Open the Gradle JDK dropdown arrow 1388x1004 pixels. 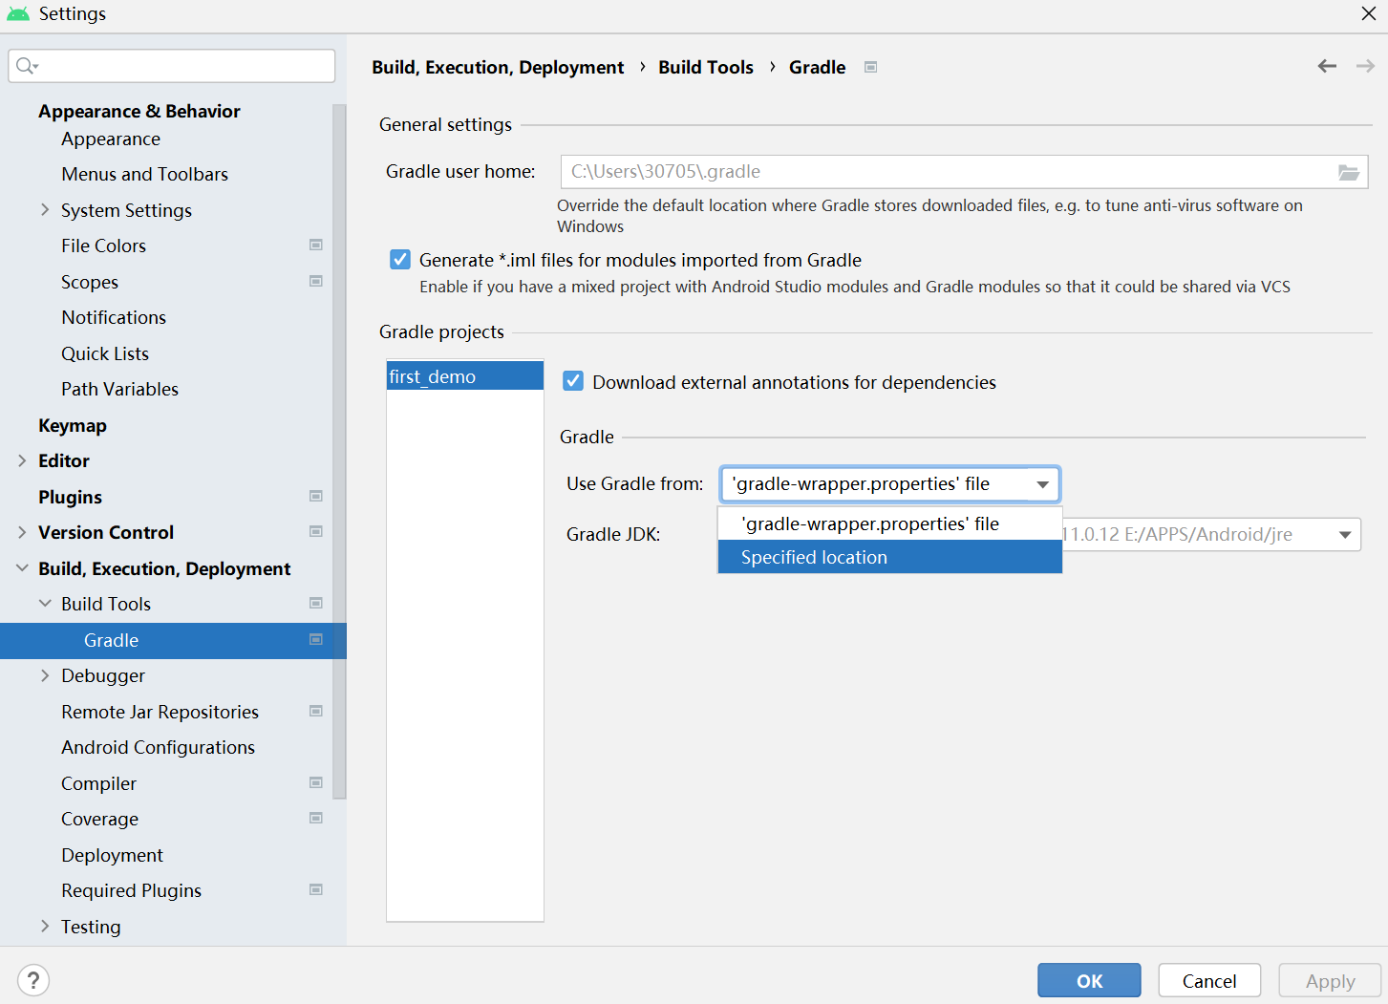(1345, 535)
